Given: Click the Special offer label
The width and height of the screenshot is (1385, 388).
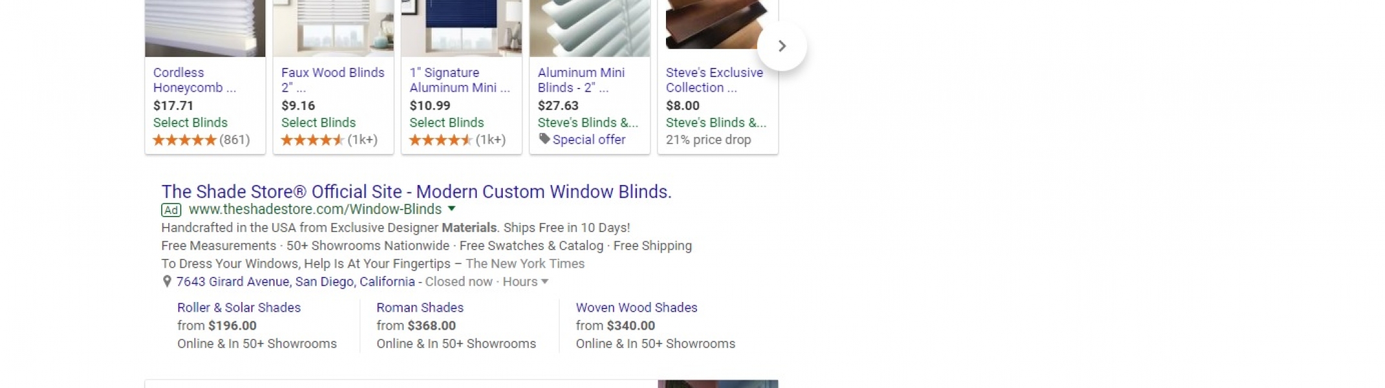Looking at the screenshot, I should tap(589, 140).
